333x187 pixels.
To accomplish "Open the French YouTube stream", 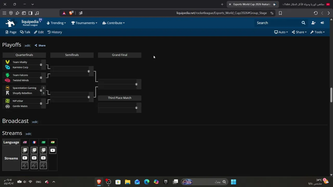I will click(x=34, y=158).
